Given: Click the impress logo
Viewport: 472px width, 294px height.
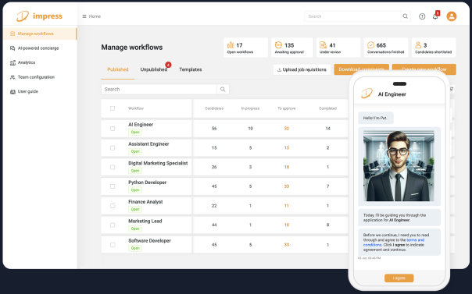Looking at the screenshot, I should tap(39, 16).
